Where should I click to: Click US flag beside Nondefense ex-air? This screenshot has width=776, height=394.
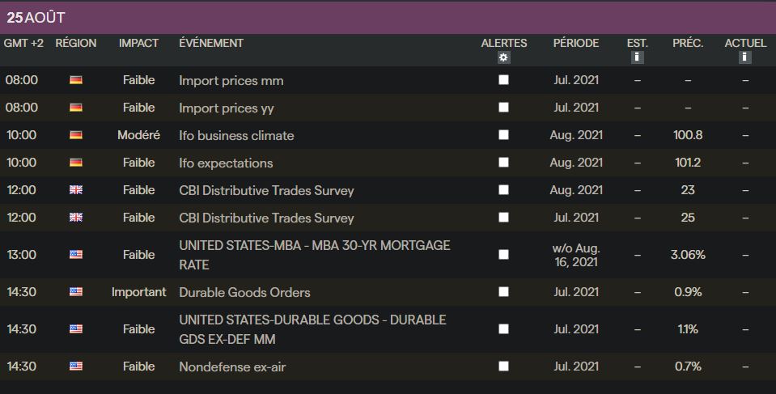(76, 366)
